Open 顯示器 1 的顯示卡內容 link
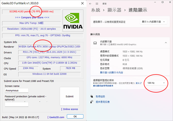 pos(111,72)
